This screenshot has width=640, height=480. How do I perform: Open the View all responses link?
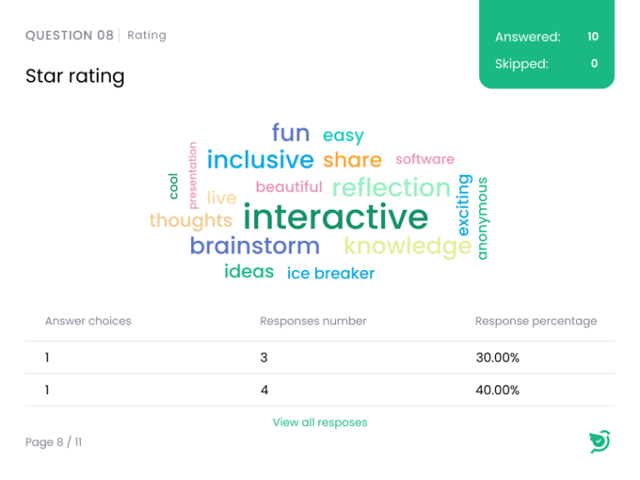coord(319,422)
